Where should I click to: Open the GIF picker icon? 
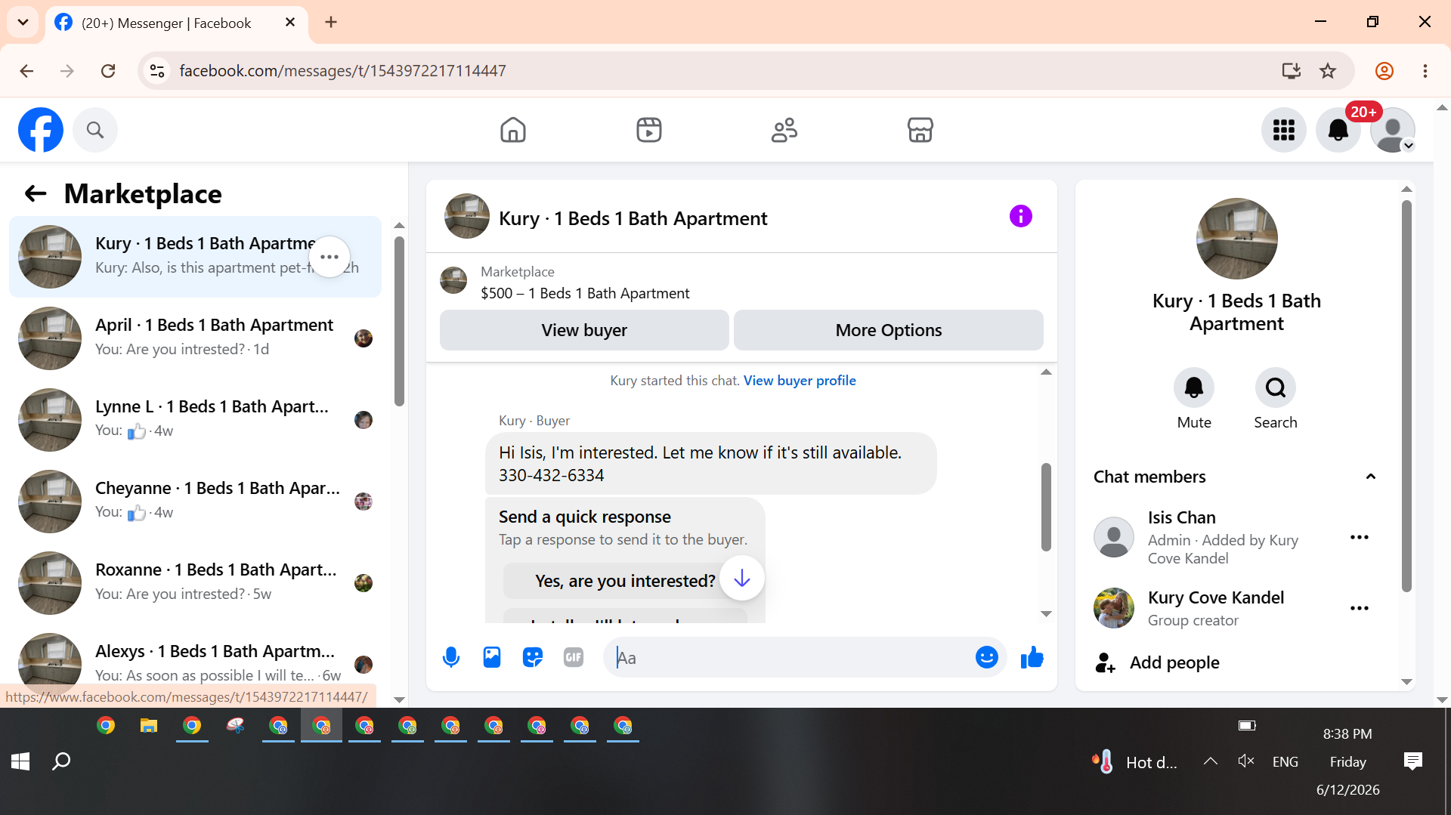pos(574,658)
